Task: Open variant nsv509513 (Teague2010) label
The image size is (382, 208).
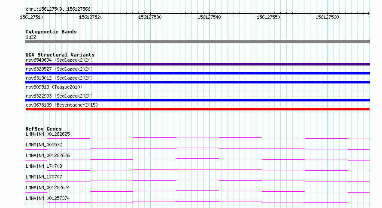Action: (x=54, y=87)
